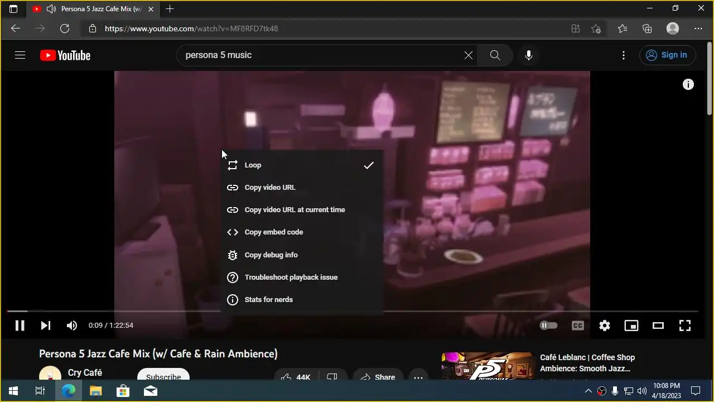Screen dimensions: 714x402
Task: Toggle the autoplay switch
Action: pos(548,326)
